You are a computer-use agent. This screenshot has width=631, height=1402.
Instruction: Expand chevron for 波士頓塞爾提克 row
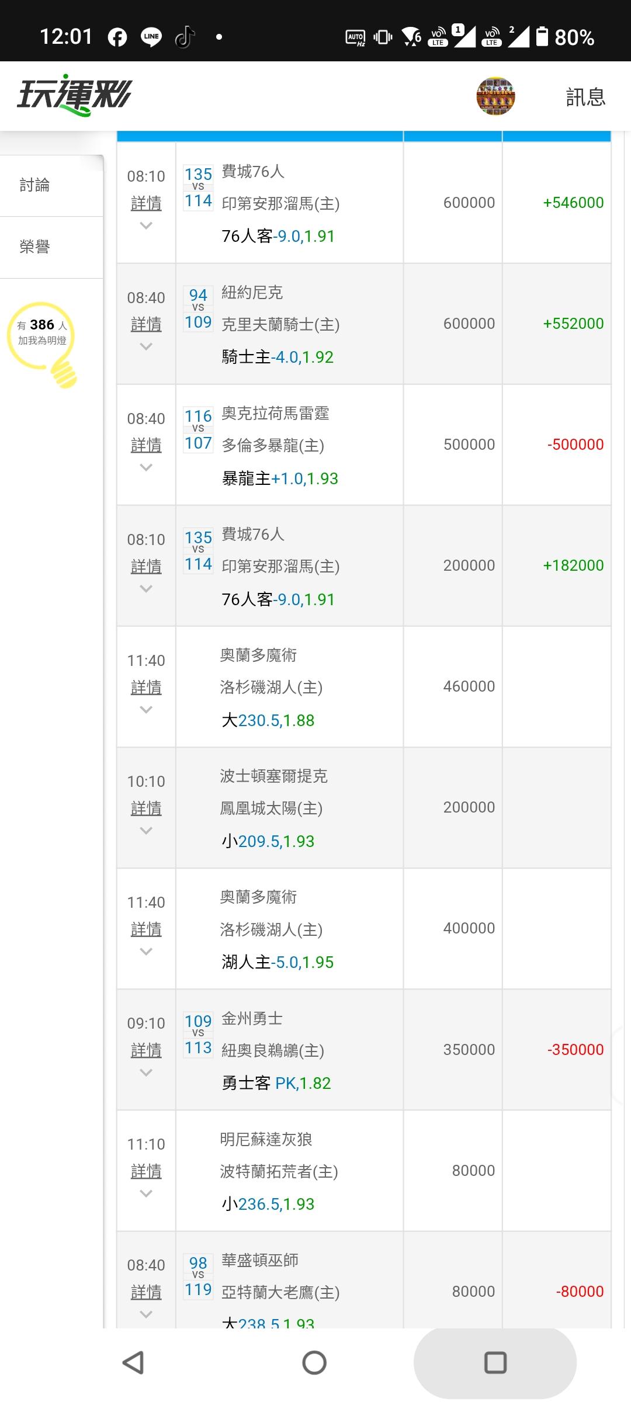pyautogui.click(x=146, y=831)
